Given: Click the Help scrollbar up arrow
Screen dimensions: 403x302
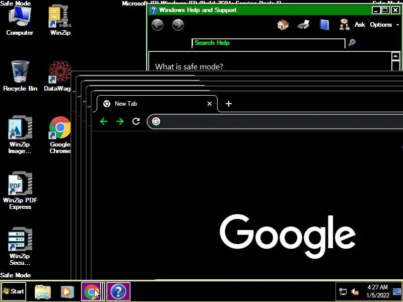Looking at the screenshot, I should coord(395,56).
